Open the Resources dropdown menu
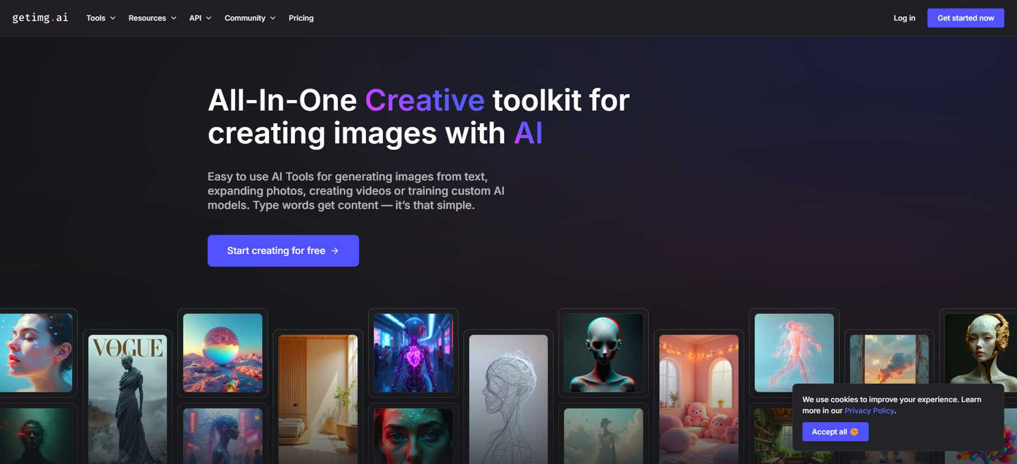The image size is (1017, 464). (152, 18)
